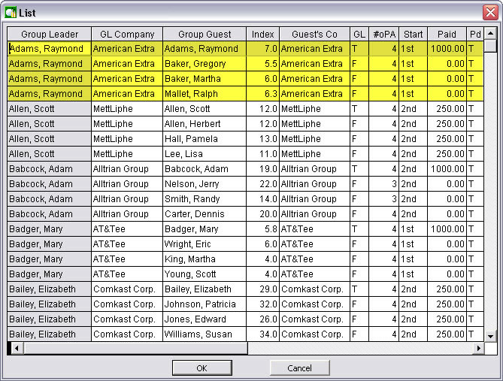Select guest 'Mallet, Ralph' cell

(x=205, y=94)
